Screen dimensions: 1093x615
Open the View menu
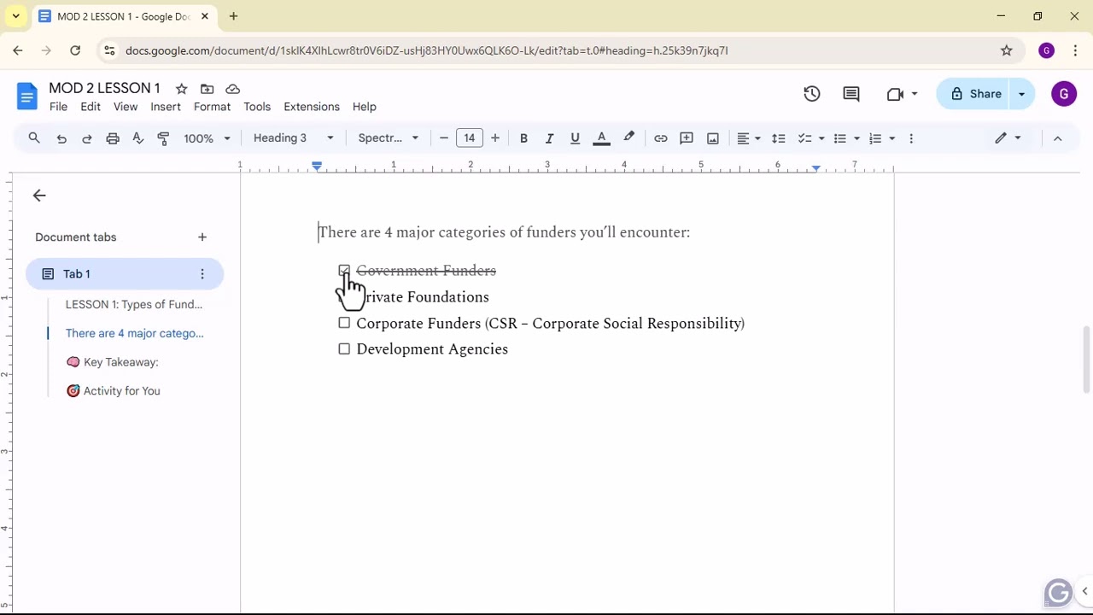click(126, 107)
